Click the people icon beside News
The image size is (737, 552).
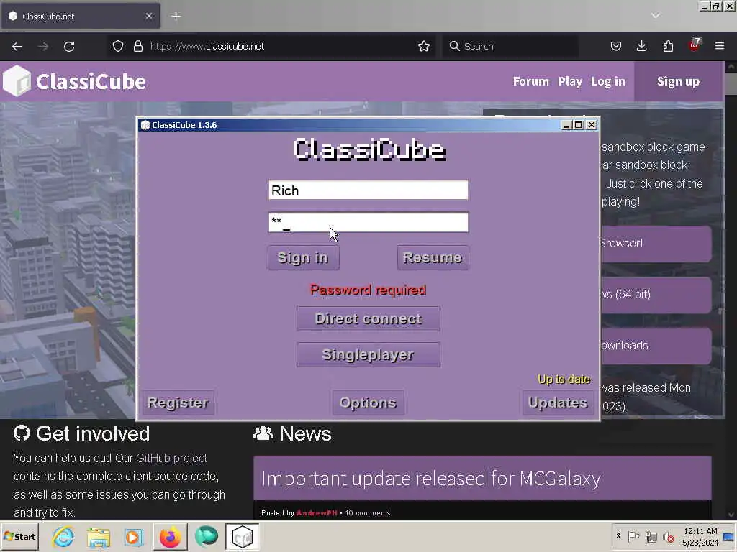point(263,433)
